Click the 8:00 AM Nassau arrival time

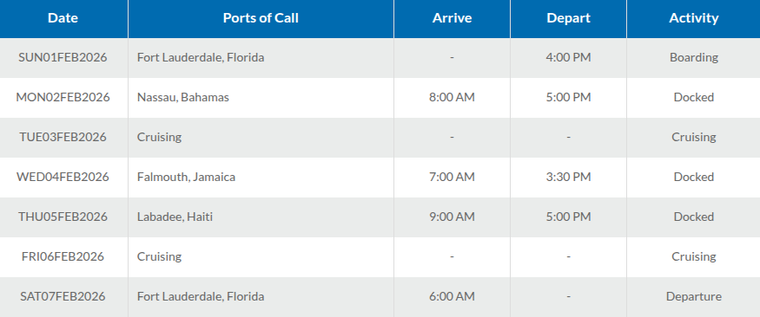coord(452,97)
